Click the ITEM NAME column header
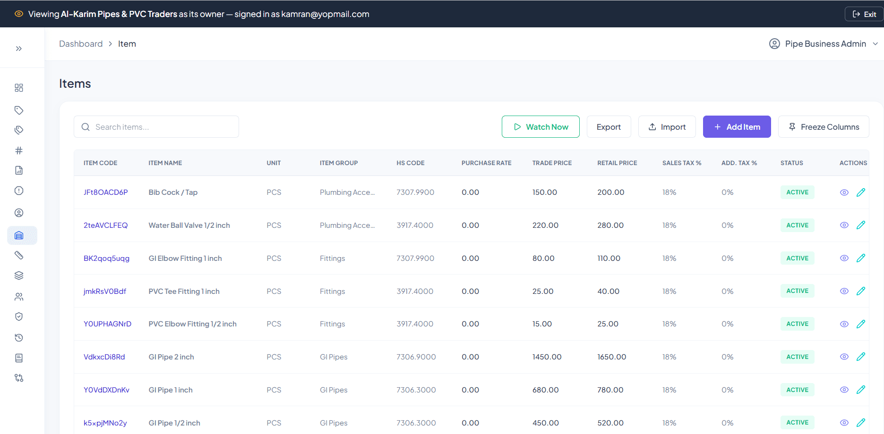The width and height of the screenshot is (884, 434). (x=165, y=163)
